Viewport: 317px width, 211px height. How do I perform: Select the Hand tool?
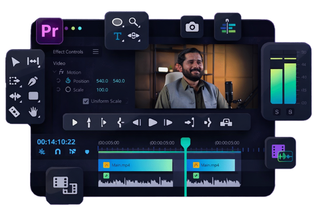point(33,112)
